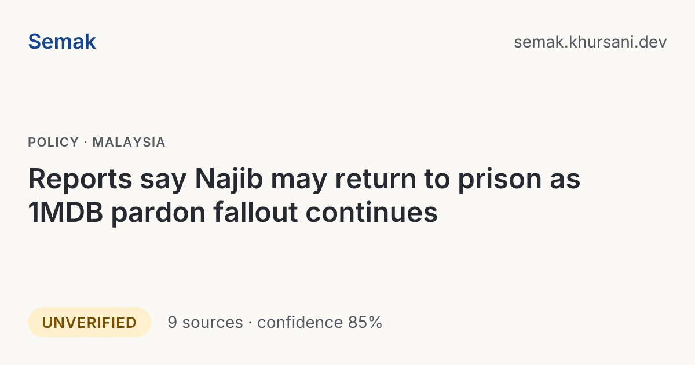Select the POLICY category label
The width and height of the screenshot is (695, 365).
point(53,142)
